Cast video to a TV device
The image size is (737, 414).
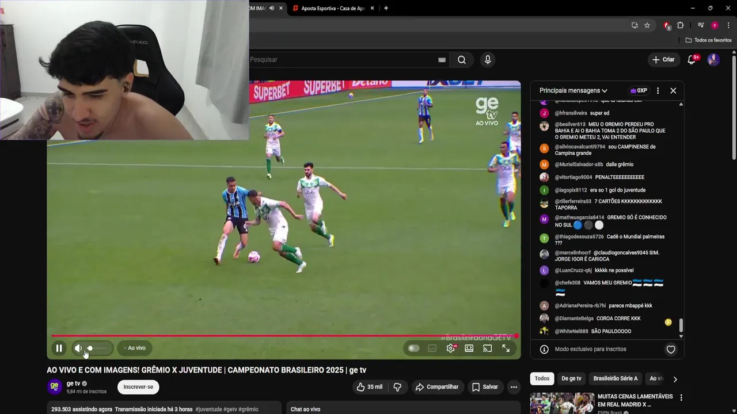point(488,348)
